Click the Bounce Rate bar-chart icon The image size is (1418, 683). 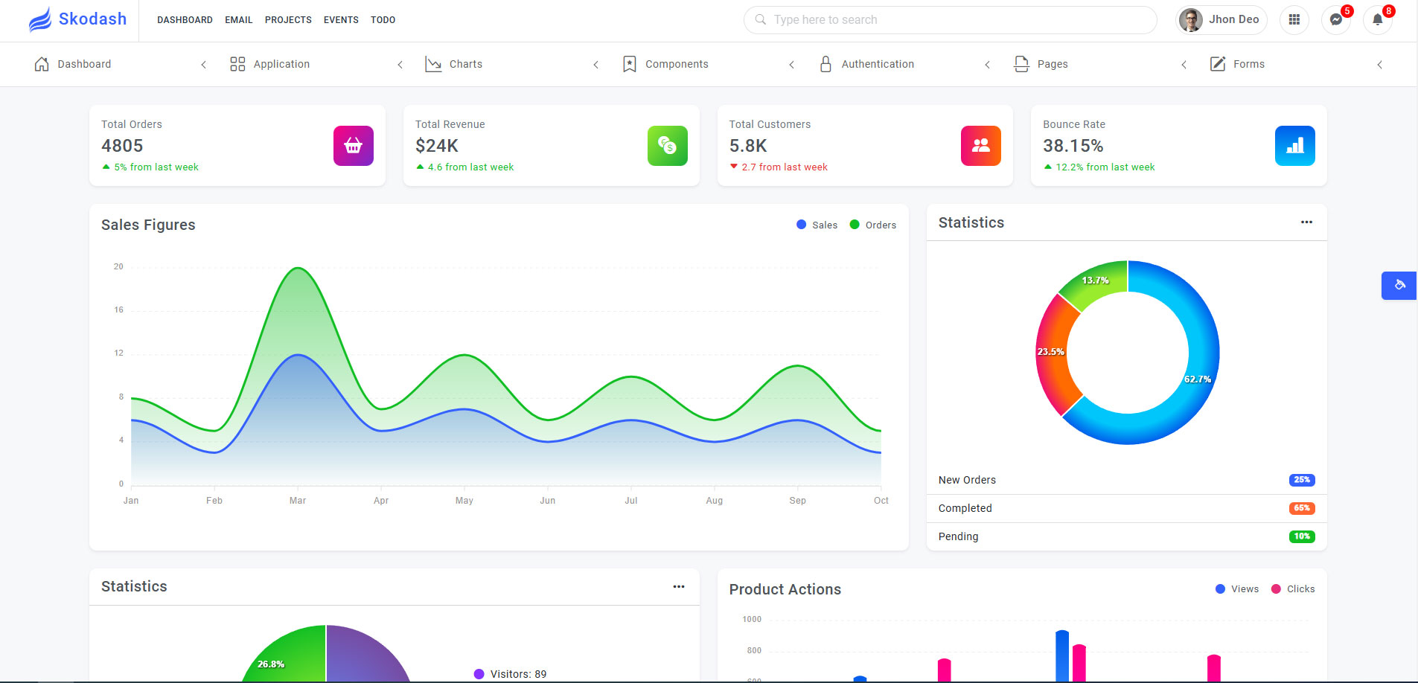tap(1295, 146)
